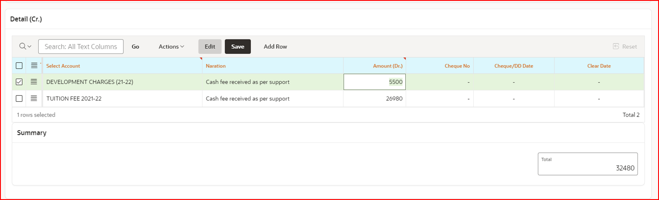Select the 5500 amount cell
Viewport: 659px width, 200px height.
click(x=375, y=82)
